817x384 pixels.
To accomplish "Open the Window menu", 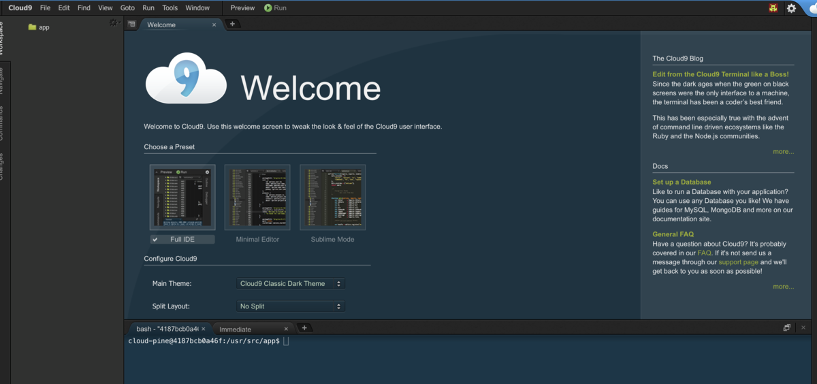I will (x=197, y=8).
